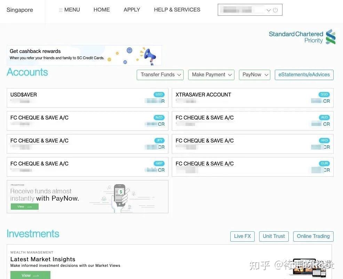The width and height of the screenshot is (343, 279).
Task: Click the power logout icon
Action: [276, 10]
